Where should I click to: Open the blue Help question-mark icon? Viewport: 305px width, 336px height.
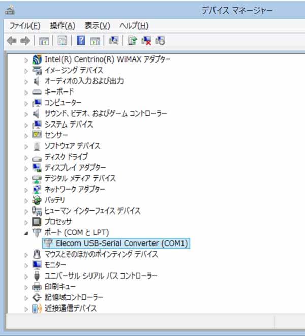point(81,40)
